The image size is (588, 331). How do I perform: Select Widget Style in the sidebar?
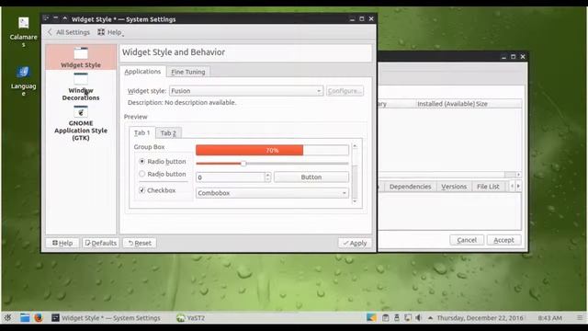81,57
